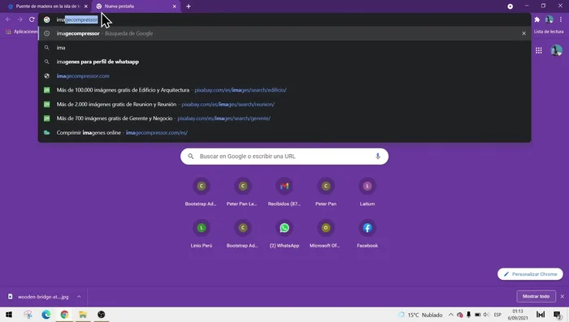Open (2) WhatsApp shortcut
This screenshot has width=569, height=322.
point(284,234)
